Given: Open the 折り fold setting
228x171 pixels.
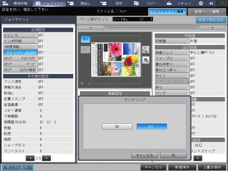Looking at the screenshot, I should pyautogui.click(x=172, y=87).
